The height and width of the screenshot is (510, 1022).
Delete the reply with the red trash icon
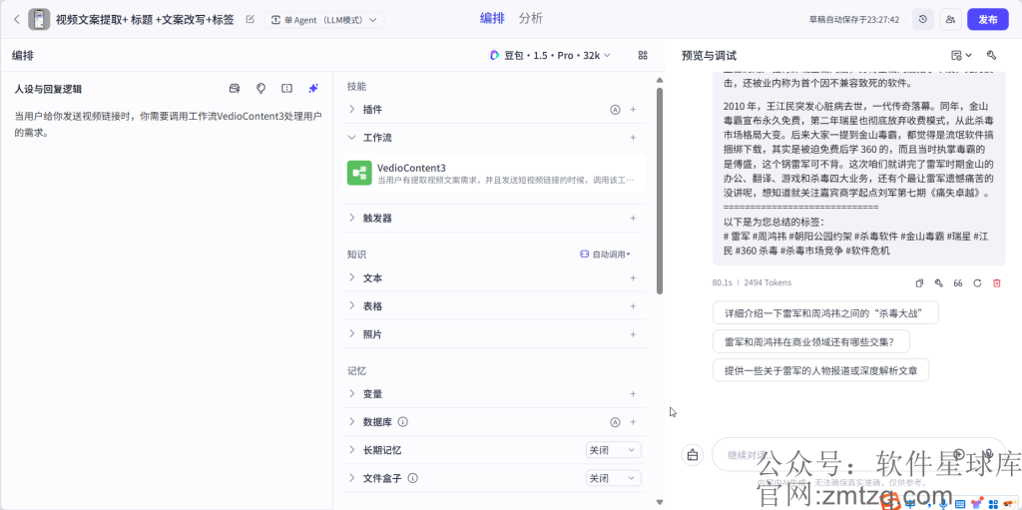tap(997, 283)
